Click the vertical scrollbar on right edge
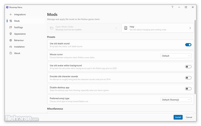 click(x=195, y=57)
